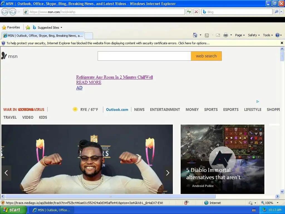Click the browser Back arrow button
Screen dimensions: 285x214
click(5, 12)
